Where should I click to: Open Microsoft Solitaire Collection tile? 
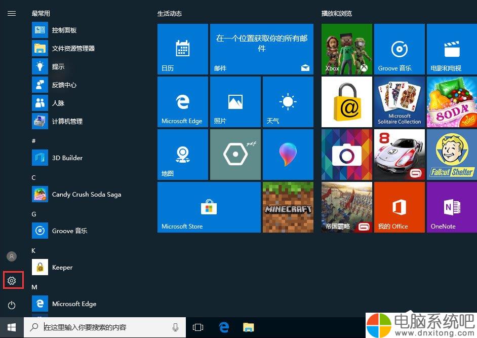click(x=400, y=102)
